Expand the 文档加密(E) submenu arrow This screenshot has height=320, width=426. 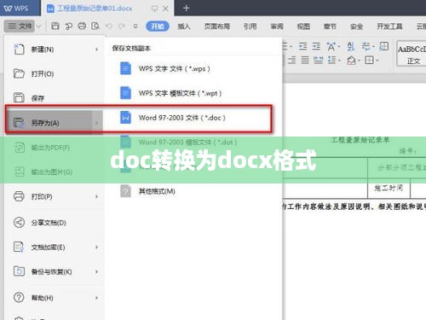click(x=97, y=247)
